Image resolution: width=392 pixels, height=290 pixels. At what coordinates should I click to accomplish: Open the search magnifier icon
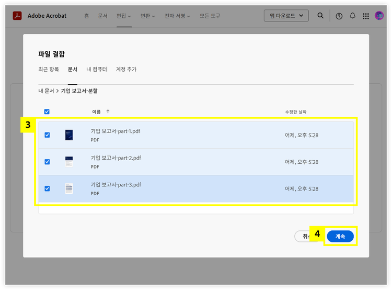click(x=320, y=16)
